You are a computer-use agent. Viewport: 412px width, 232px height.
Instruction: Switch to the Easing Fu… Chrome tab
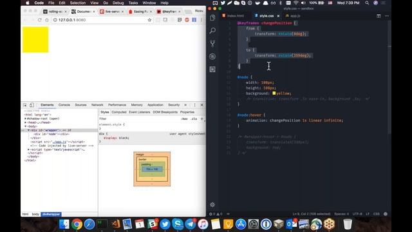click(140, 12)
